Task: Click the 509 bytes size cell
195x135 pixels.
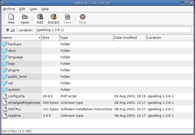Action: click(x=51, y=102)
